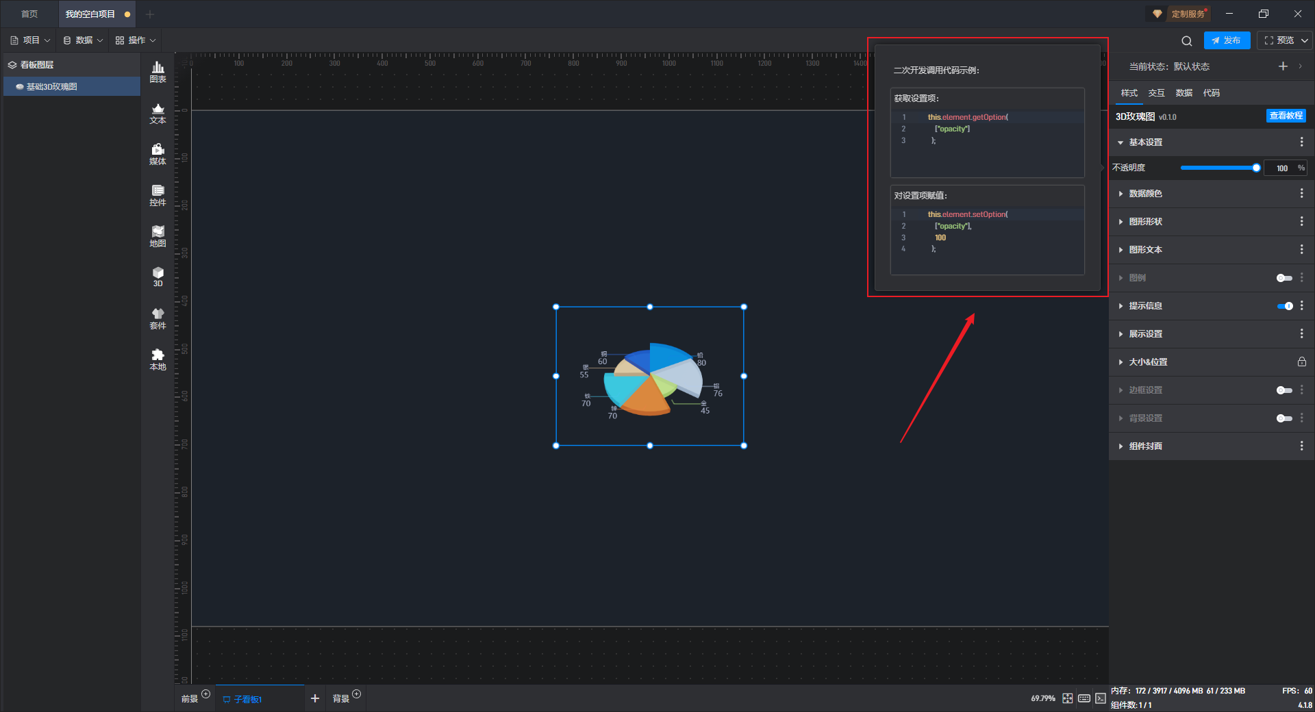Toggle the 背景设置 background switch

tap(1284, 418)
